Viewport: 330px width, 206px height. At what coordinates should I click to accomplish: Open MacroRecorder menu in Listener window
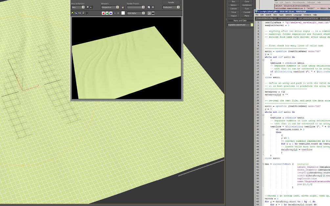pos(298,2)
